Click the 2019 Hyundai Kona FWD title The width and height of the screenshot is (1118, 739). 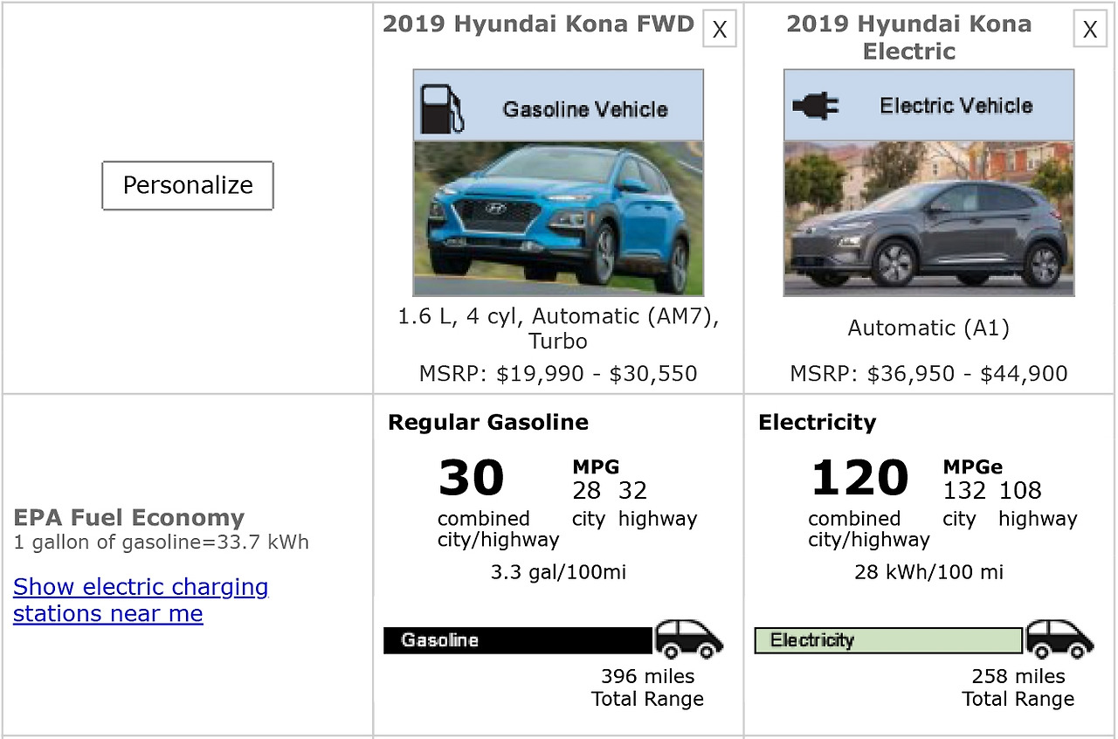pos(539,24)
